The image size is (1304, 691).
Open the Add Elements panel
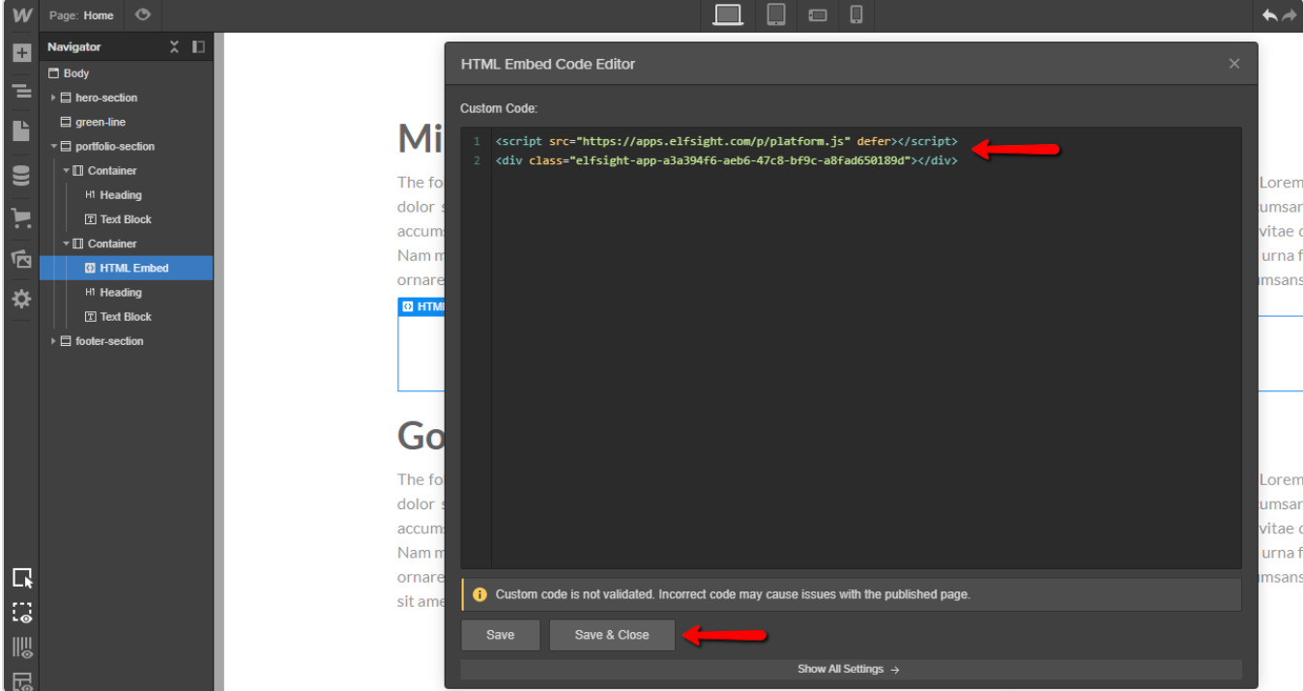click(x=20, y=51)
